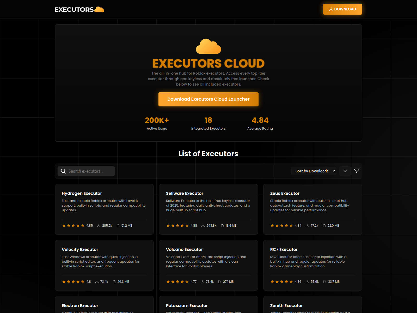This screenshot has width=417, height=313.
Task: Click Seliware Executor downloads icon 243.8k
Action: pyautogui.click(x=203, y=226)
